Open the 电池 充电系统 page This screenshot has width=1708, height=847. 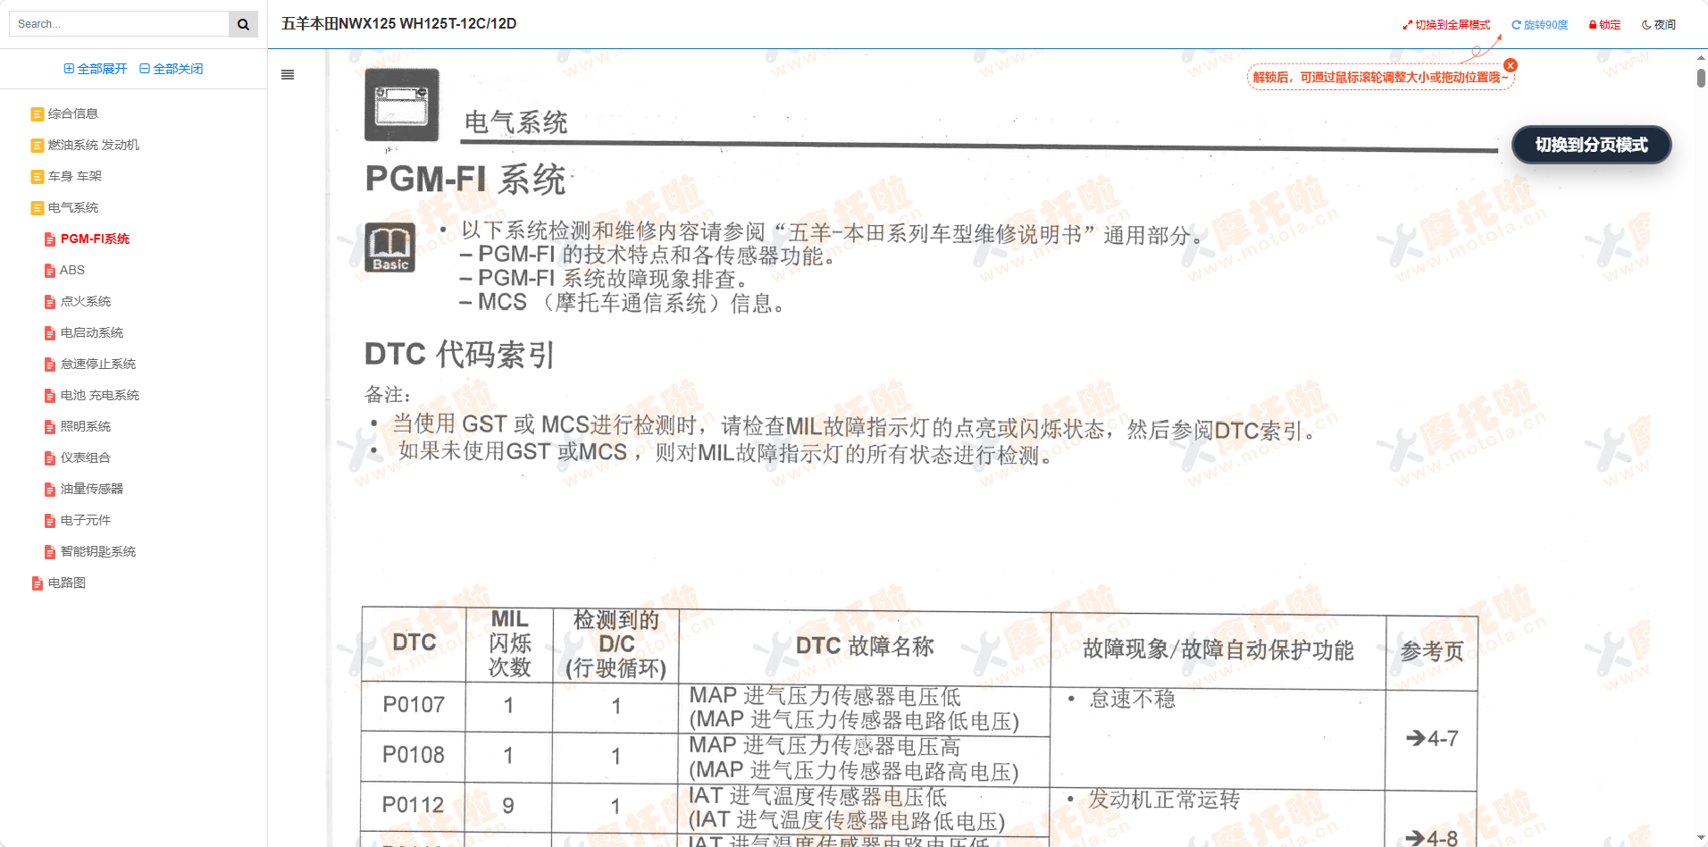coord(100,395)
